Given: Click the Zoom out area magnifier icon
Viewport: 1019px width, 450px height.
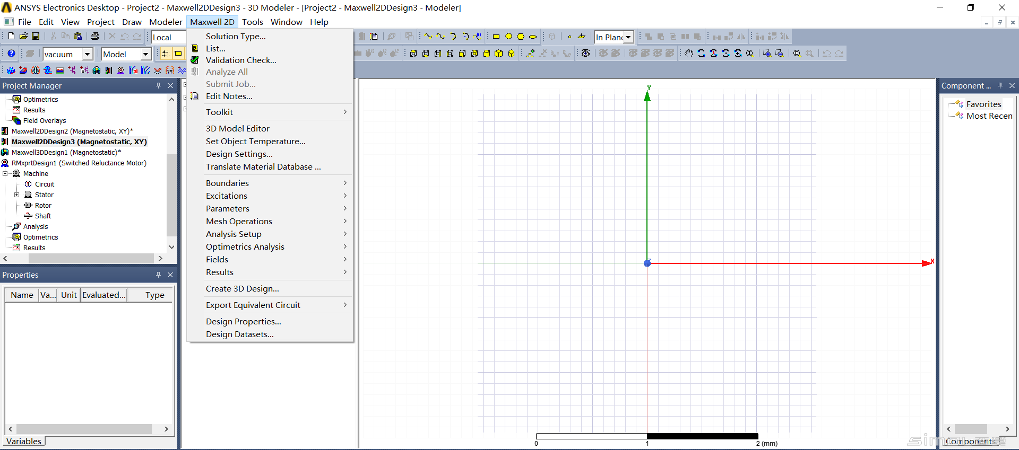Looking at the screenshot, I should point(779,53).
